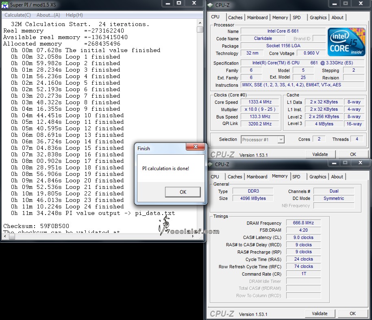Click the Level 3 cache value 4 MBytes
372x320 pixels.
[x=324, y=124]
